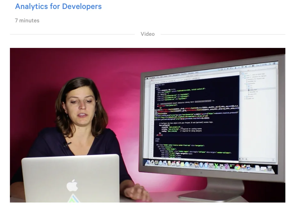294x207 pixels.
Task: Click the battery indicator in the menu bar
Action: pyautogui.click(x=253, y=65)
